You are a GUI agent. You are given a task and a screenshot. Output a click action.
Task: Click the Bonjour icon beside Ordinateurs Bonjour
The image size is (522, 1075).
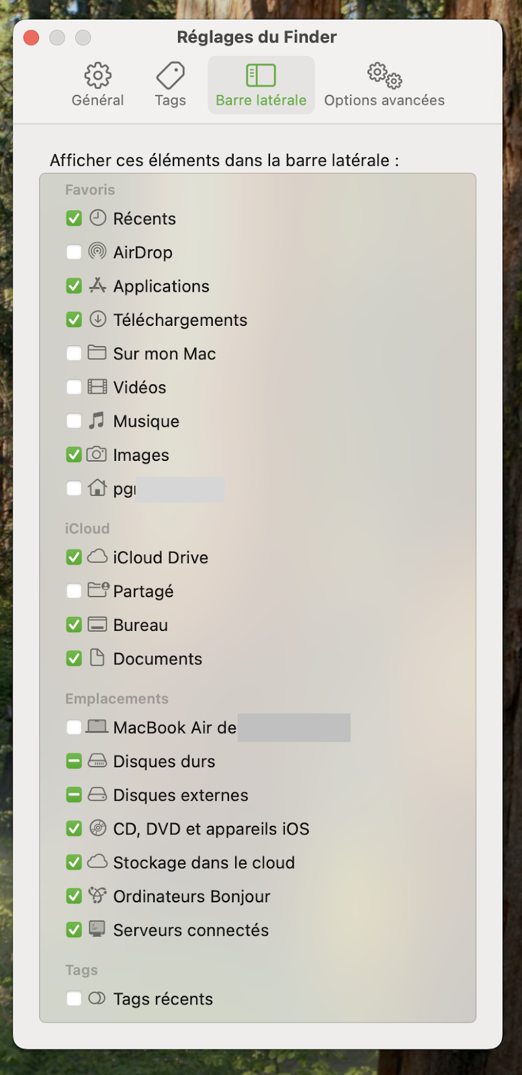(97, 896)
